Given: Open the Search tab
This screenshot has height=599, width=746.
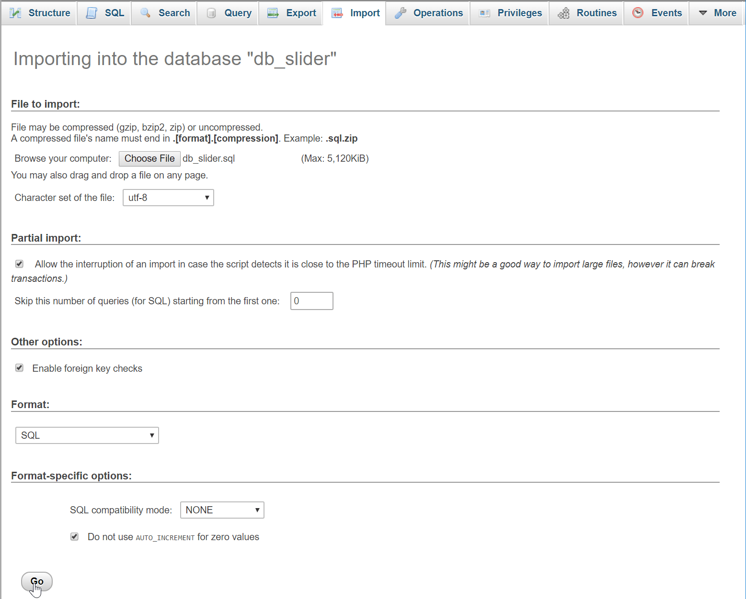Looking at the screenshot, I should pyautogui.click(x=164, y=13).
